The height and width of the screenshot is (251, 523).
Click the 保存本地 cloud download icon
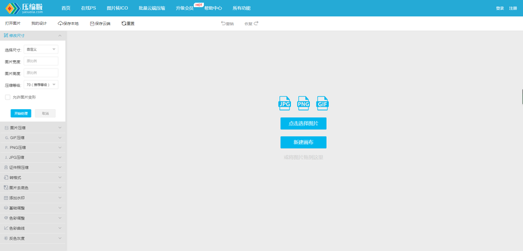(60, 24)
